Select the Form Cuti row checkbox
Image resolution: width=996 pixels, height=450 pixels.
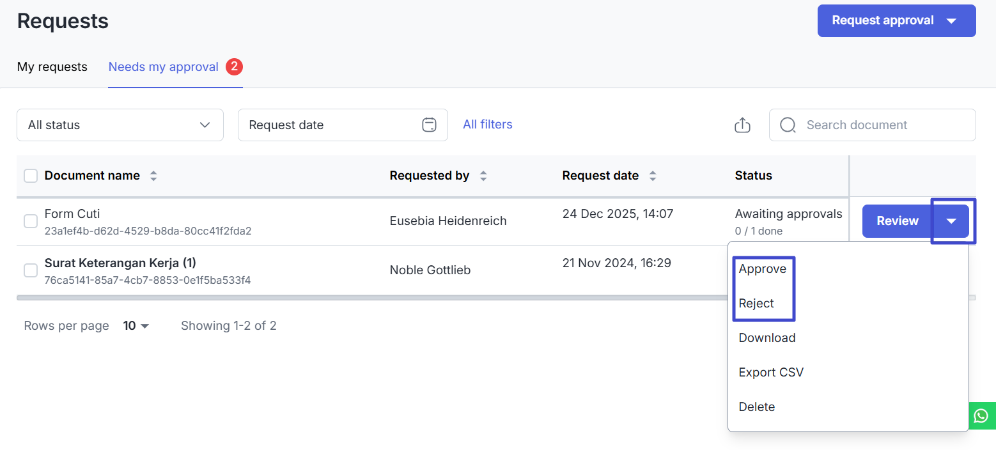tap(31, 221)
